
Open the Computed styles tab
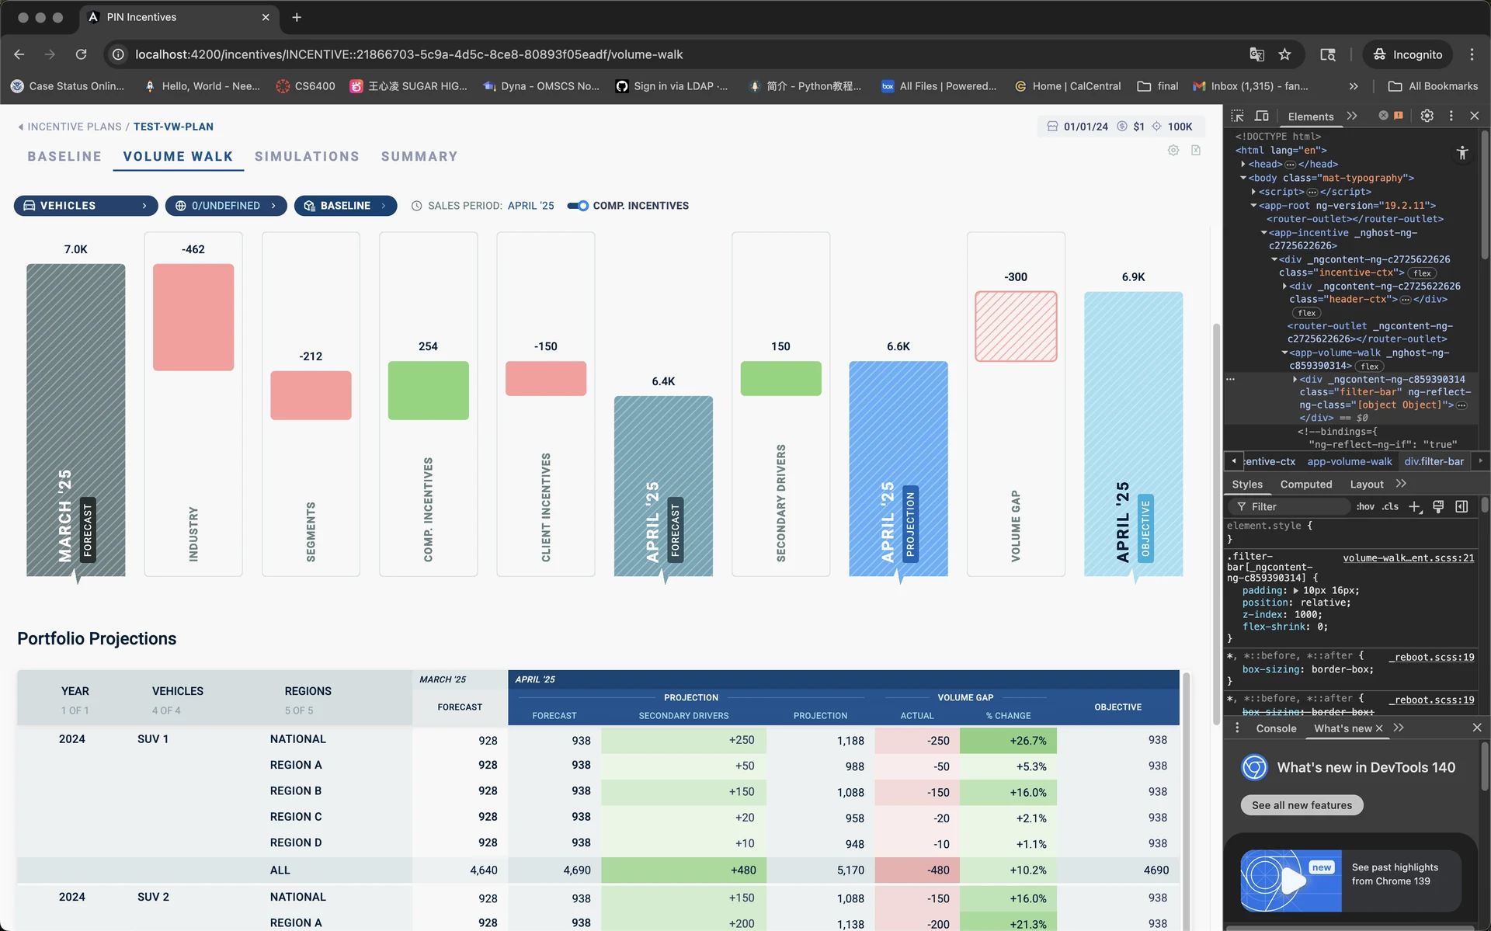(x=1305, y=484)
